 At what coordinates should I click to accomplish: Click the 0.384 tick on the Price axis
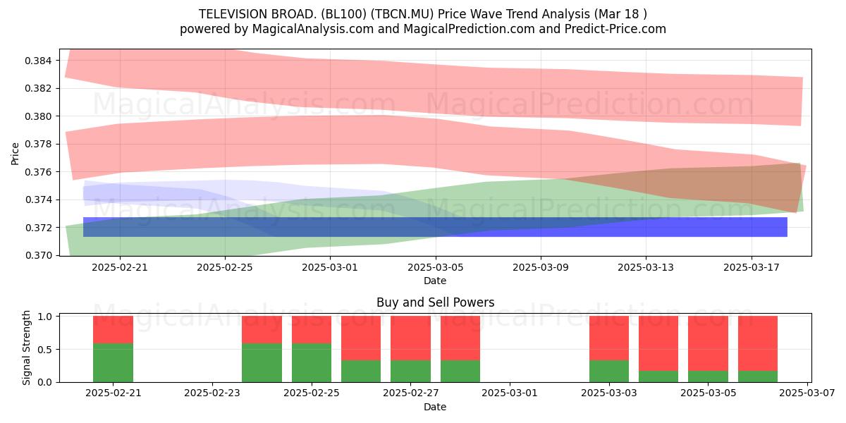click(39, 61)
